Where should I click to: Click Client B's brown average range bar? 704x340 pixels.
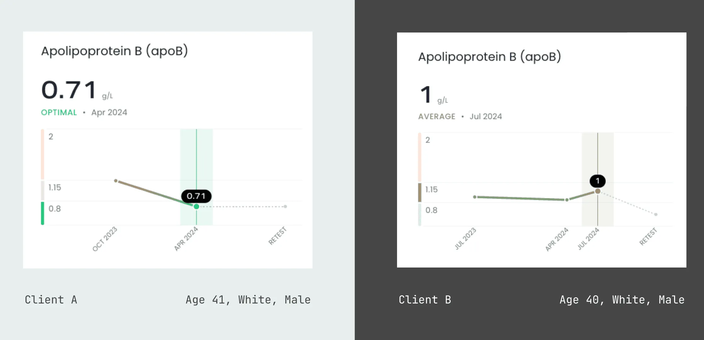(x=420, y=192)
